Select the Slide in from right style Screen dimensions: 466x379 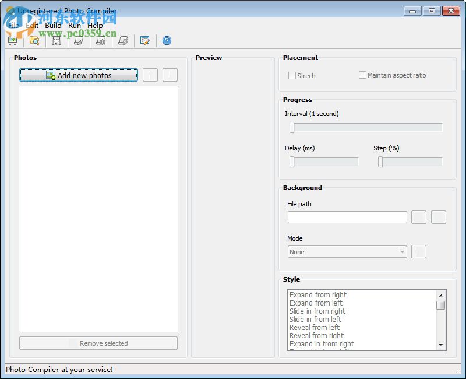(x=317, y=311)
